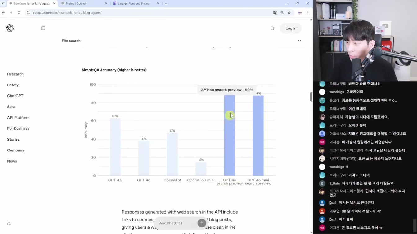Image resolution: width=417 pixels, height=234 pixels.
Task: Open a new browser tab
Action: click(166, 3)
